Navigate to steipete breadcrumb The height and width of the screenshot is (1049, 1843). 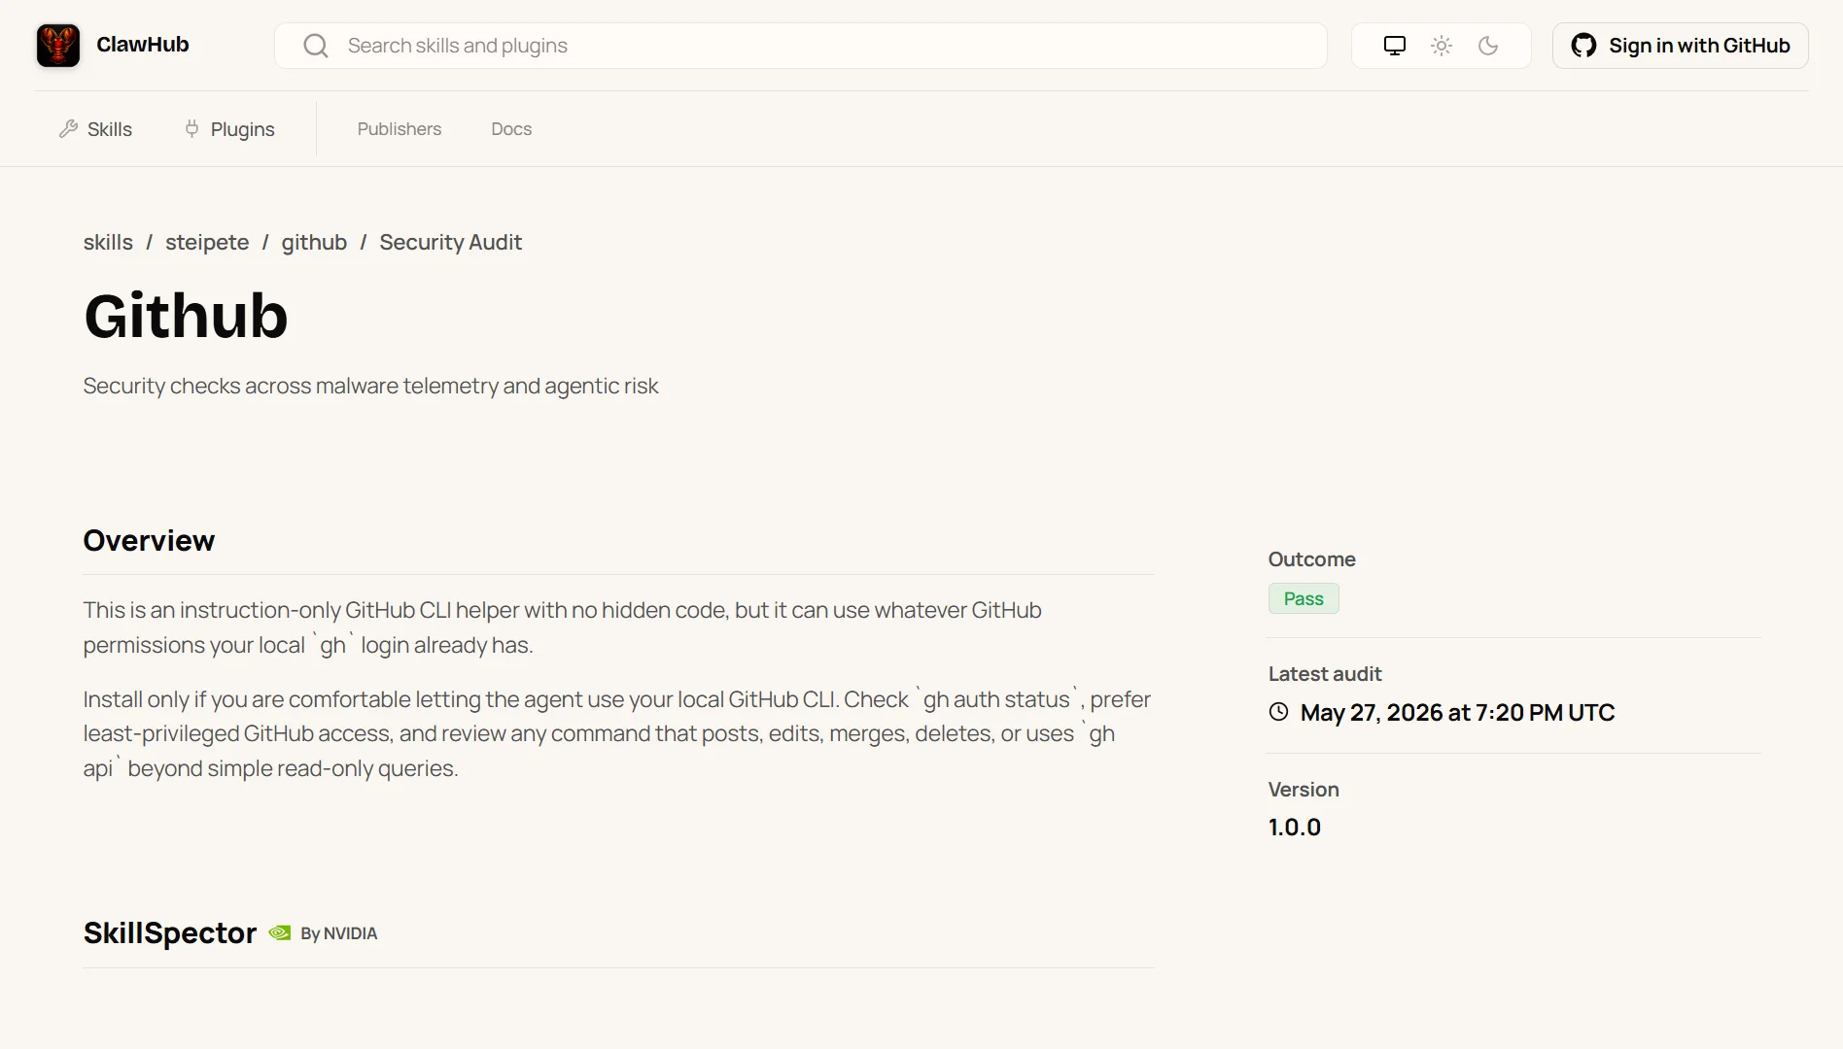coord(207,242)
